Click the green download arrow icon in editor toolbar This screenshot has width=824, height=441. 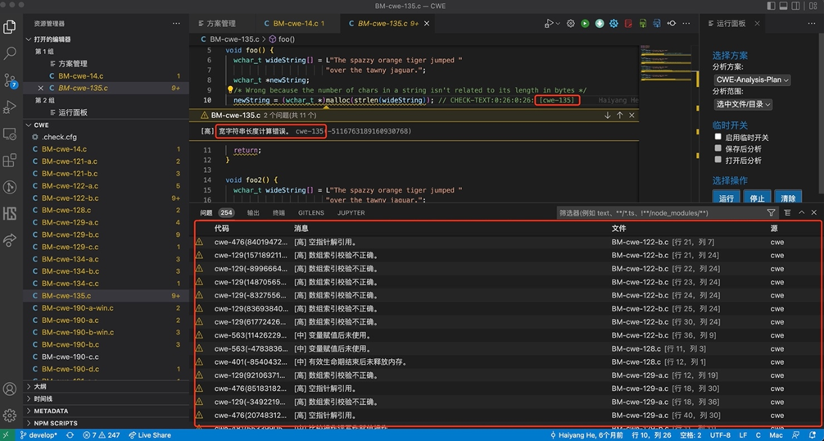(x=599, y=24)
